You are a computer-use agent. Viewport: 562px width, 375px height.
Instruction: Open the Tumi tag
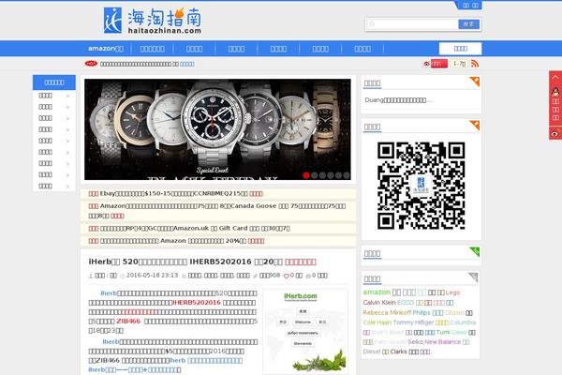pos(443,332)
